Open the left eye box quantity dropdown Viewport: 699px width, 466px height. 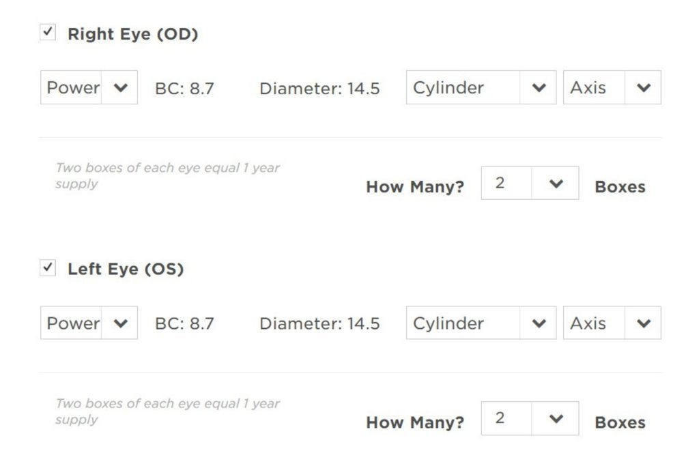click(507, 418)
